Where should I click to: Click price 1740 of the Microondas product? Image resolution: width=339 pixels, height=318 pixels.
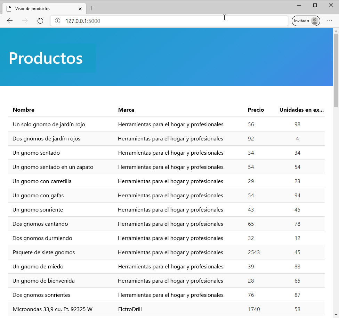pos(254,309)
